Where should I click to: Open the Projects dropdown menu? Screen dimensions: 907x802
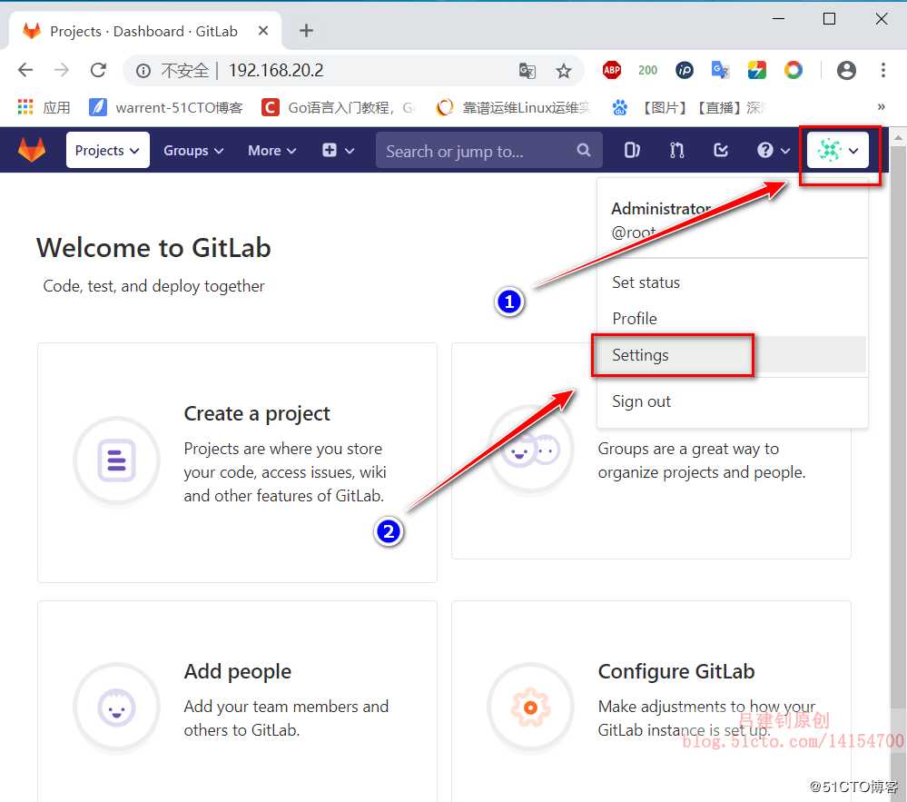[108, 150]
